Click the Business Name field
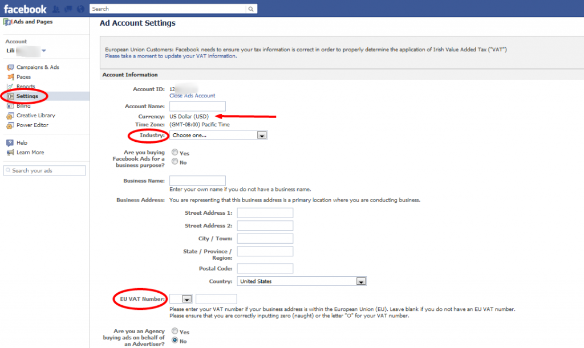This screenshot has height=348, width=584. tap(197, 181)
